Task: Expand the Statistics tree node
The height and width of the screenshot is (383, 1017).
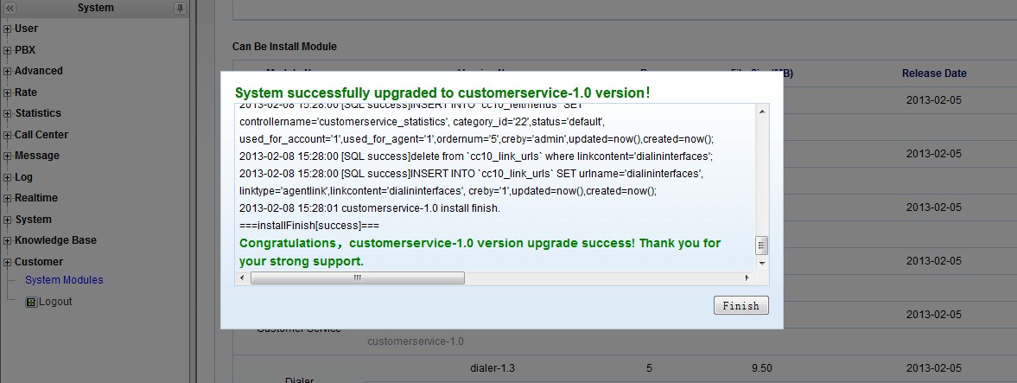Action: coord(7,114)
